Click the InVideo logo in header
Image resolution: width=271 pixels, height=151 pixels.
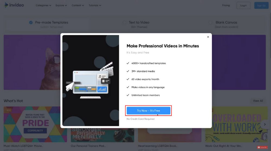point(14,5)
